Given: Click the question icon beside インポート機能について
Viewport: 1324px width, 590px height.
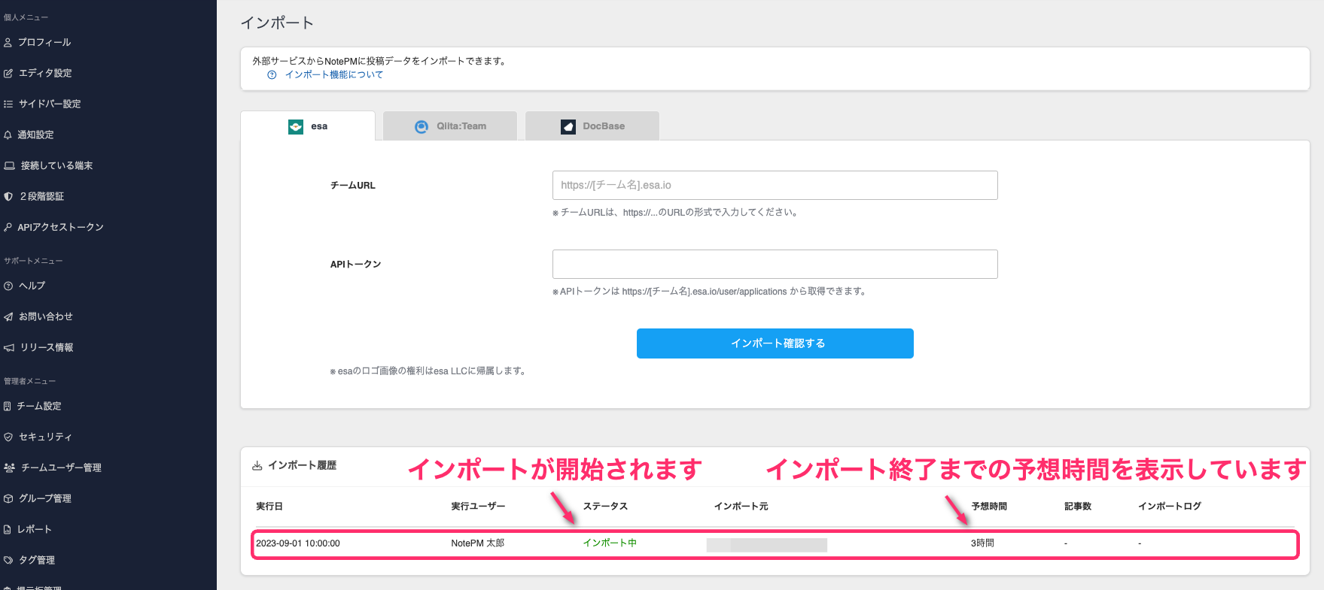Looking at the screenshot, I should (272, 75).
